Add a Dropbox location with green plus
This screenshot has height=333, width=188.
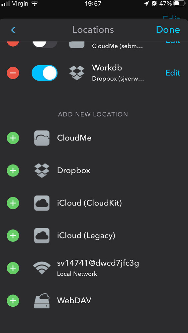coord(13,170)
